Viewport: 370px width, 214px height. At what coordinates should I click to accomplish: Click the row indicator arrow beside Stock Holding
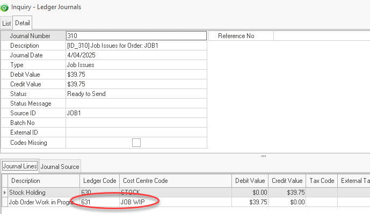tap(5, 193)
